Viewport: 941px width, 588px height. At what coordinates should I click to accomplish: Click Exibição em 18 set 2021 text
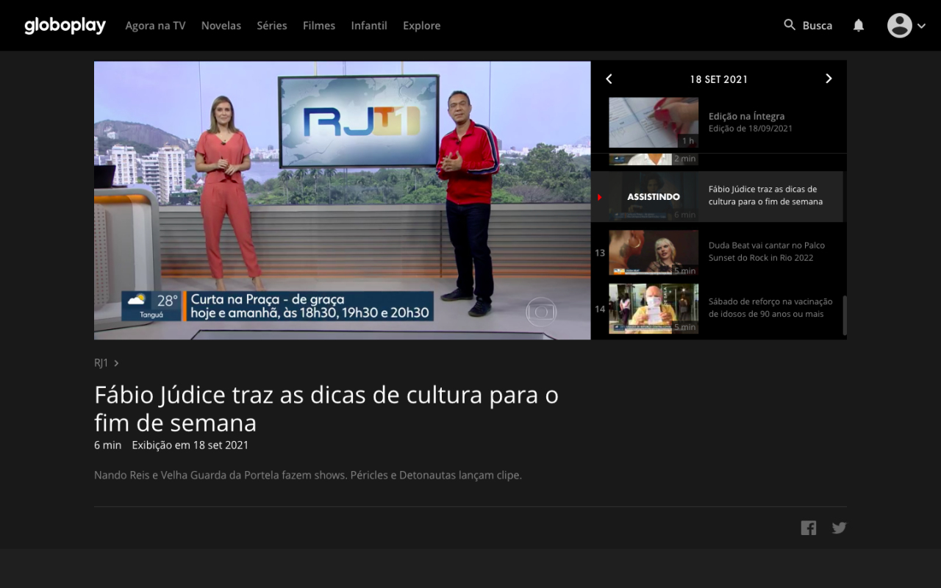point(190,445)
